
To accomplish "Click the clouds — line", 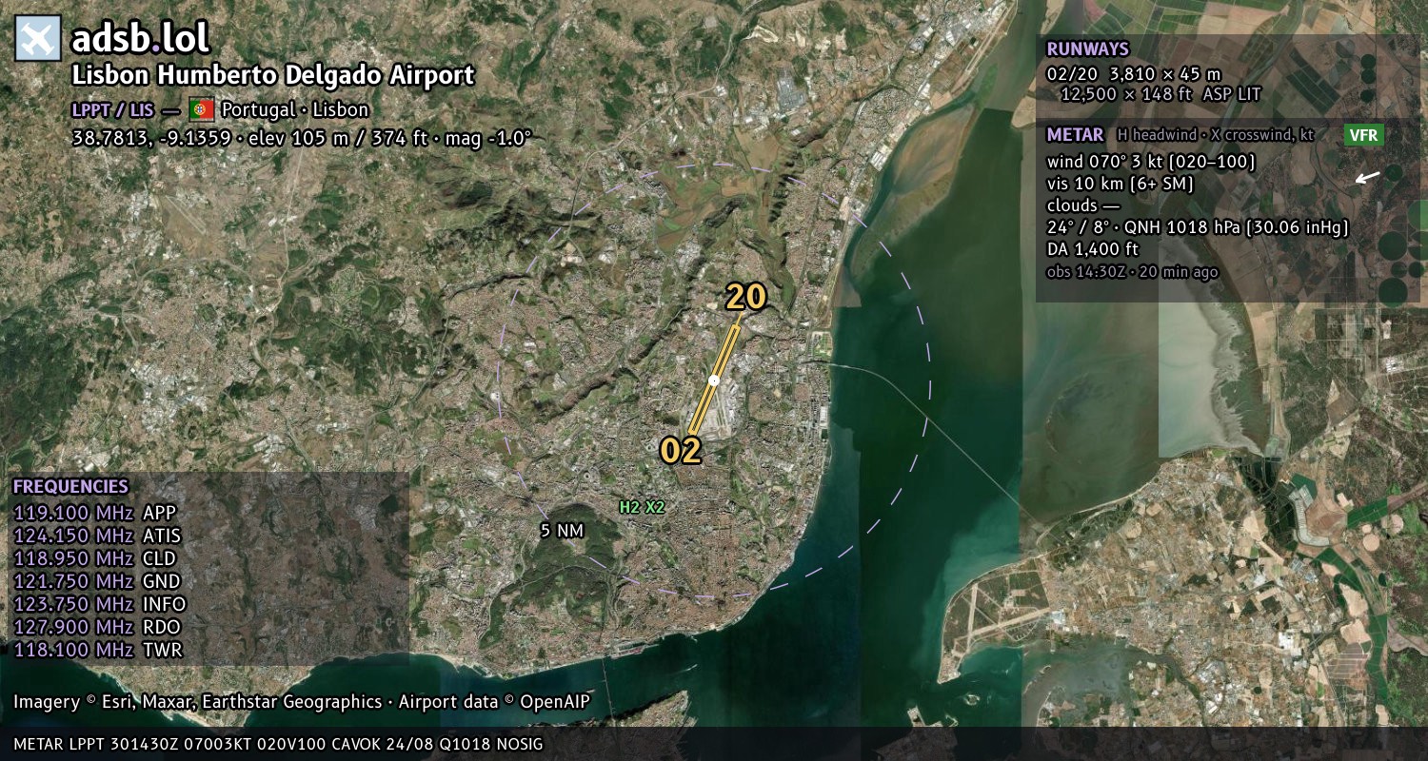I will 1083,205.
